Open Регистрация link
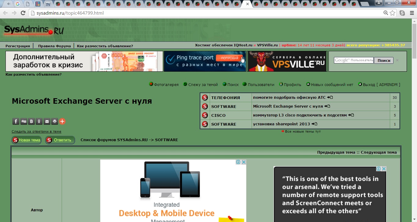Viewport: 417px width, 222px height. [x=18, y=46]
